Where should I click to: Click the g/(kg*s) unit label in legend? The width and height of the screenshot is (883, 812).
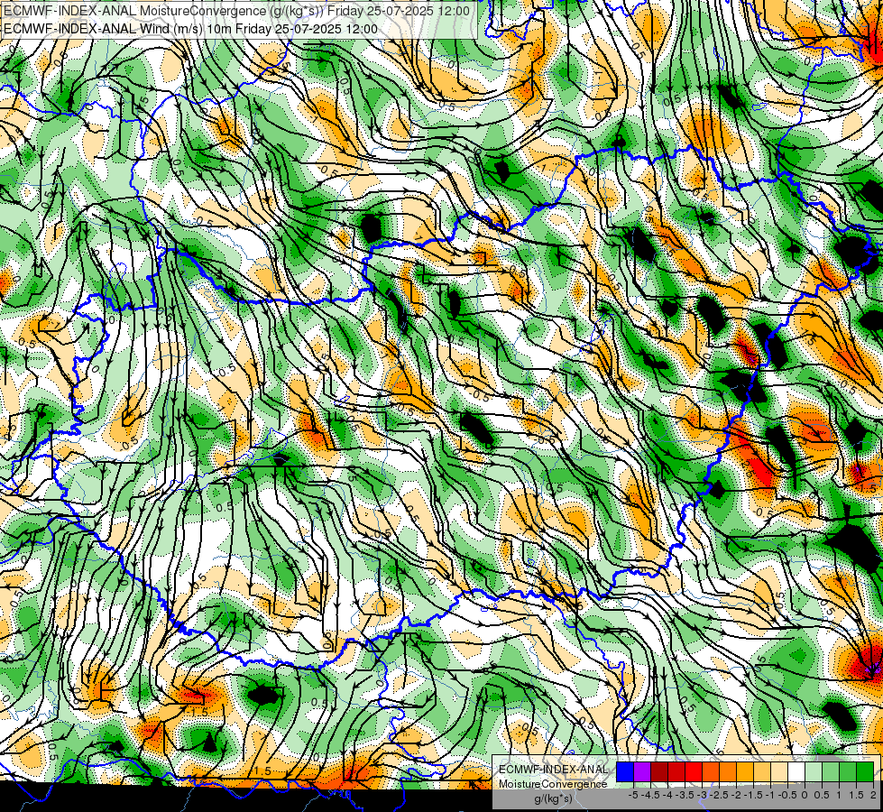[x=553, y=799]
